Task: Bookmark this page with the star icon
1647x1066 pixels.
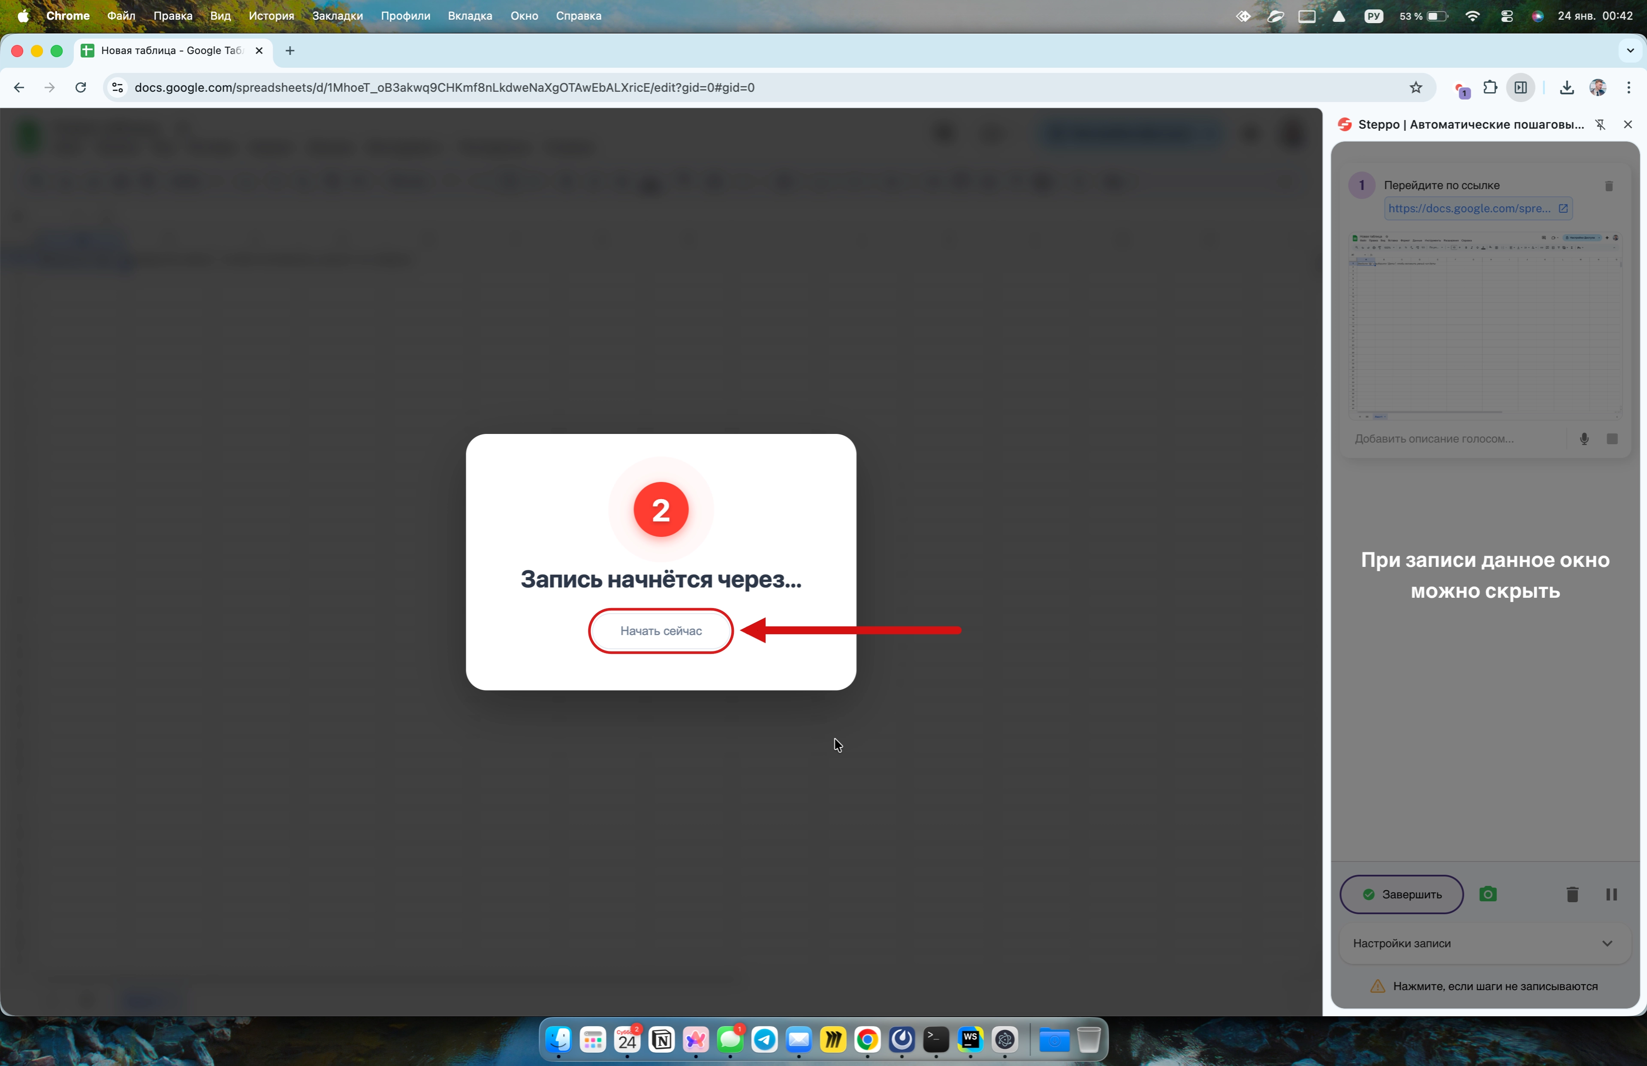Action: pos(1416,87)
